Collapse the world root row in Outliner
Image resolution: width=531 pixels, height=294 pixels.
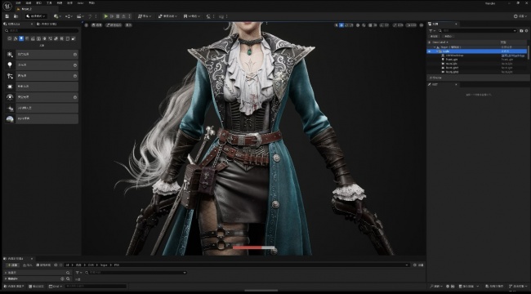click(x=435, y=47)
